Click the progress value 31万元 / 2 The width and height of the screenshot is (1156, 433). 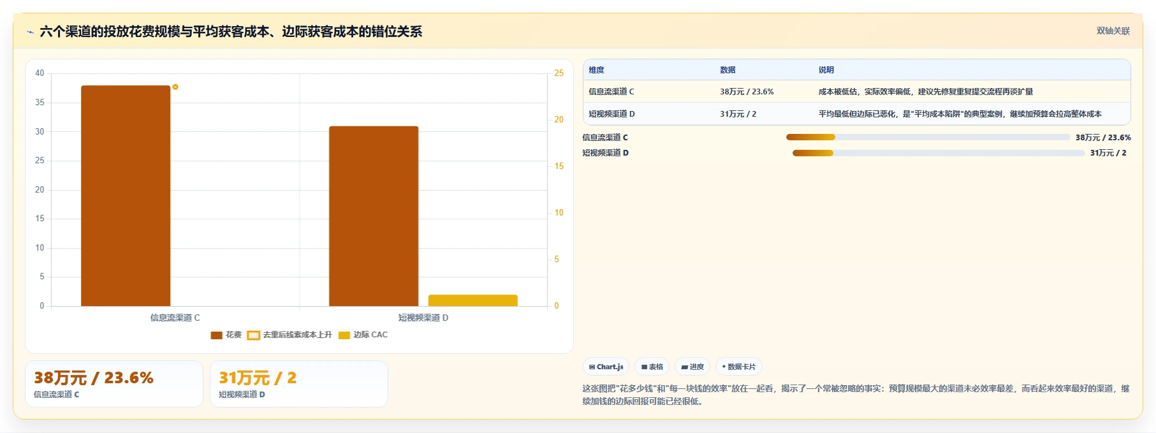[x=1108, y=153]
